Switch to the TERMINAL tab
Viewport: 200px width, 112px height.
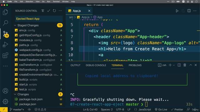pos(117,65)
